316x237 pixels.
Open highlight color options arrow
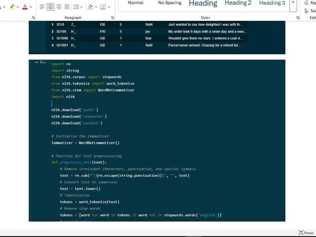[x=18, y=7]
